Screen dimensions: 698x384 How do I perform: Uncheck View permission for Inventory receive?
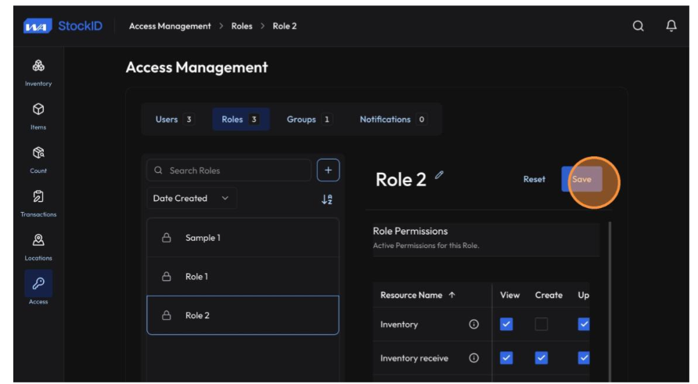pyautogui.click(x=506, y=357)
